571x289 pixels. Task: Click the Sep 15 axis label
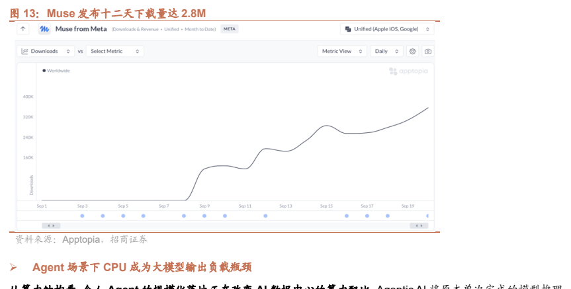pos(326,206)
